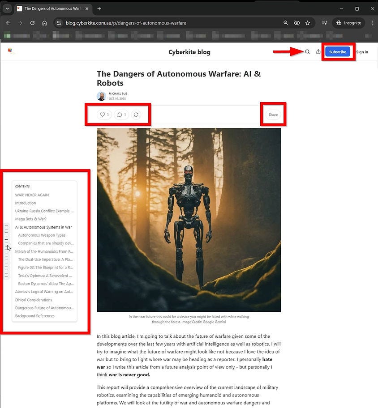Click the Cyberkite logo in the header

coord(10,51)
